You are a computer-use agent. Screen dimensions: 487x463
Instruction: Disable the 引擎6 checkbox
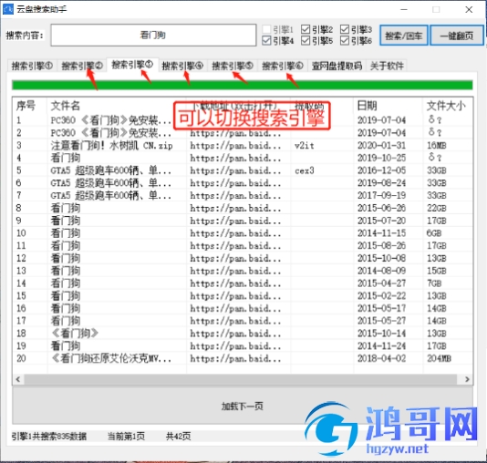[345, 40]
